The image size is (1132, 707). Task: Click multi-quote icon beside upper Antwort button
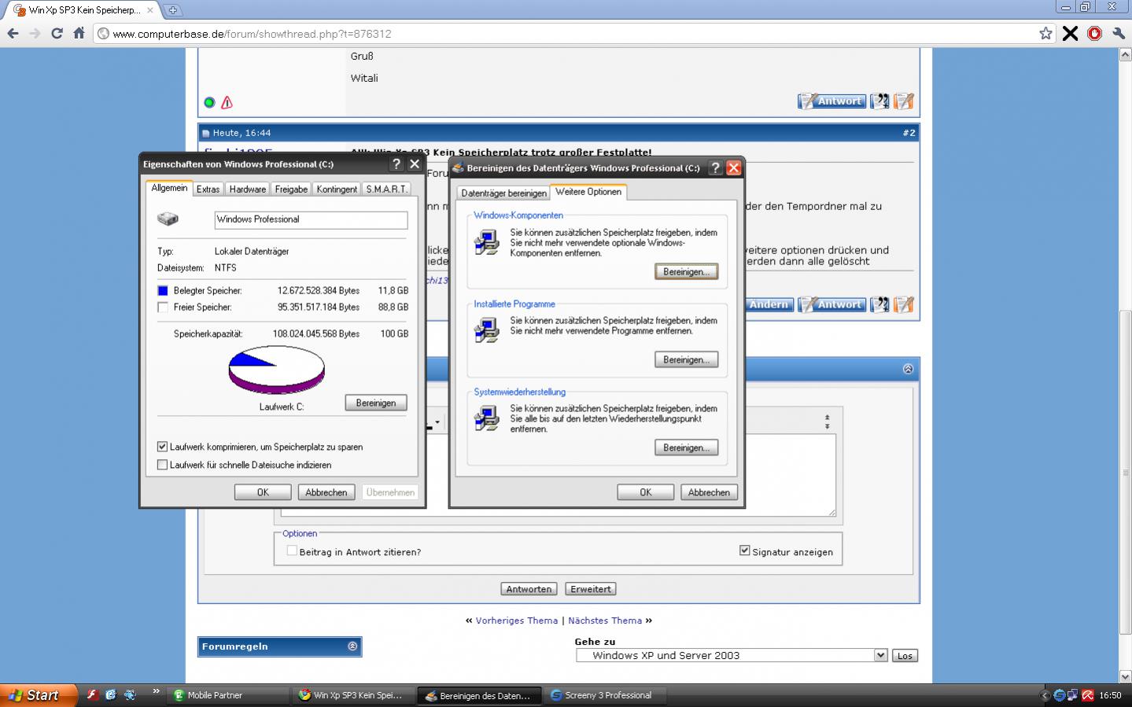(x=879, y=101)
